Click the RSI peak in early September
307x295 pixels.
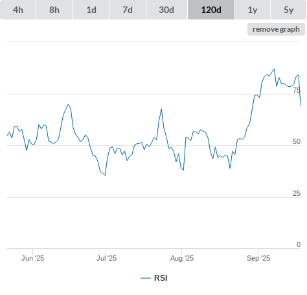[x=274, y=69]
